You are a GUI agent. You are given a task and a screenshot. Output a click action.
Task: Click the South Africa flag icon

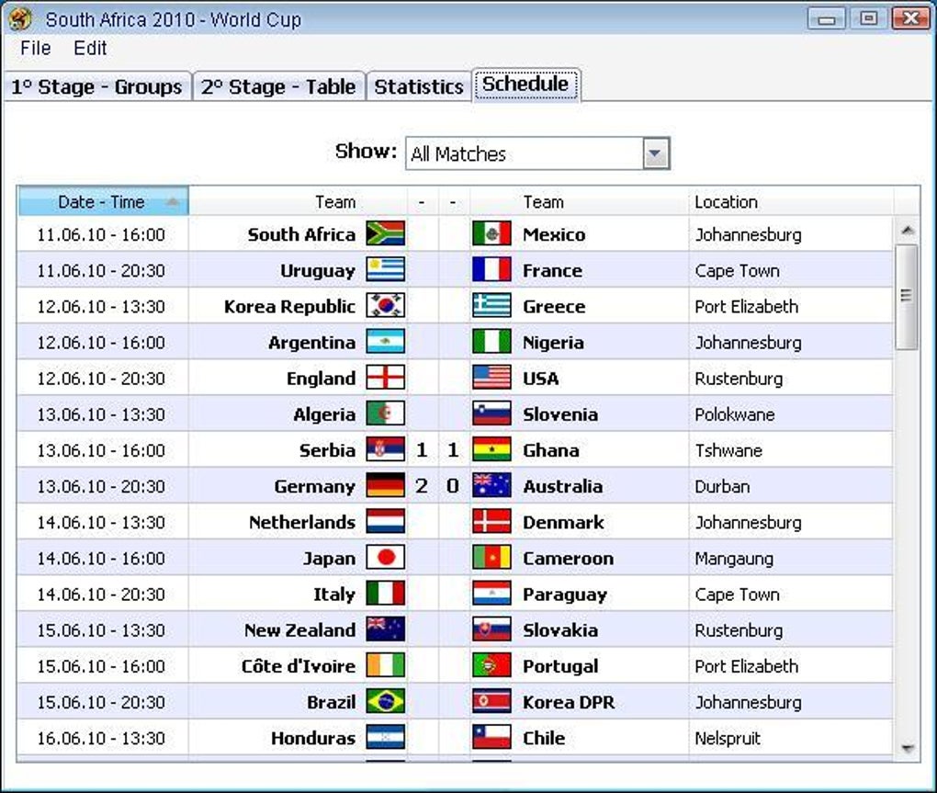click(385, 233)
